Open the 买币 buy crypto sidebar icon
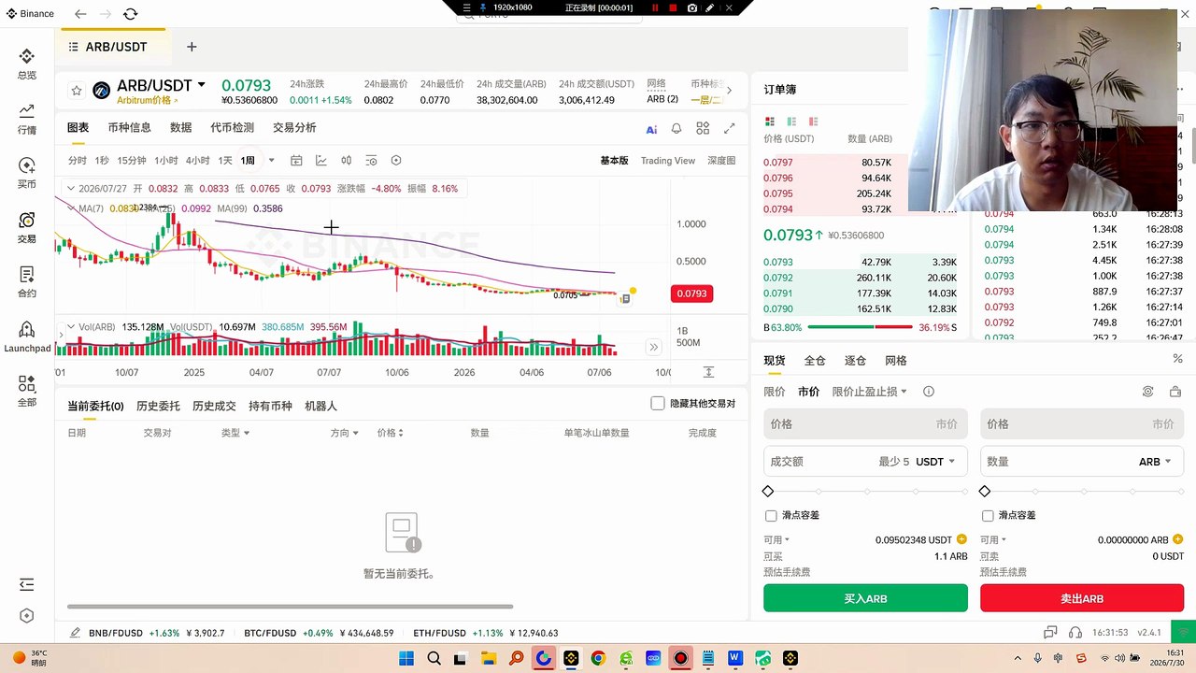 point(26,173)
